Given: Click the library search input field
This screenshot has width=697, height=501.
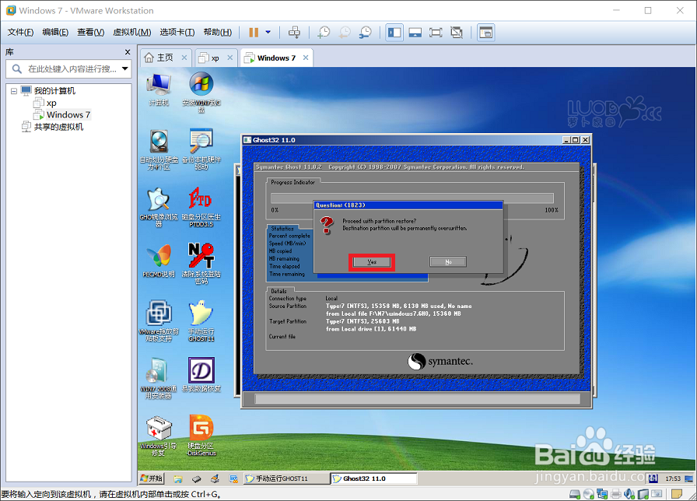Looking at the screenshot, I should pyautogui.click(x=68, y=69).
